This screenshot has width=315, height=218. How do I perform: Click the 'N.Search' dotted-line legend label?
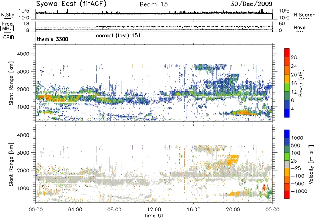point(304,15)
